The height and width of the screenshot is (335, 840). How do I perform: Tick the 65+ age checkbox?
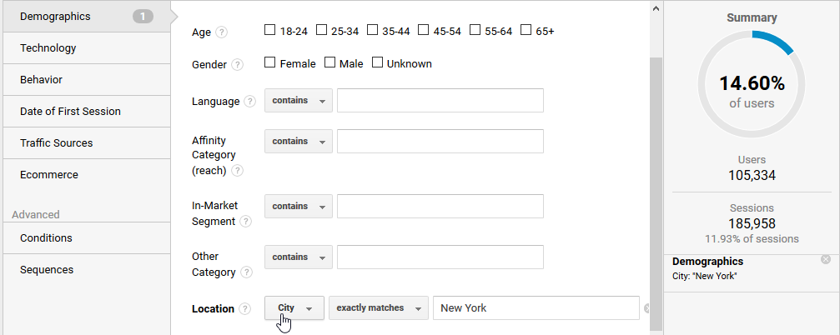[x=526, y=31]
